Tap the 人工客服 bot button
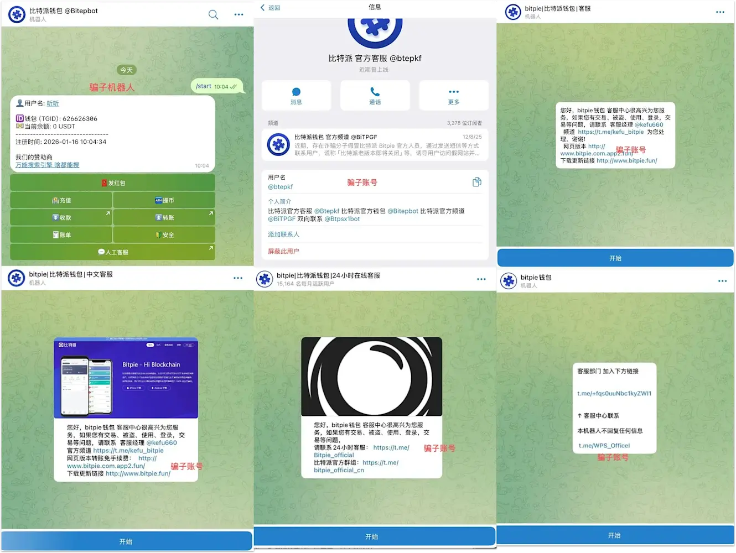The width and height of the screenshot is (736, 553). tap(112, 252)
